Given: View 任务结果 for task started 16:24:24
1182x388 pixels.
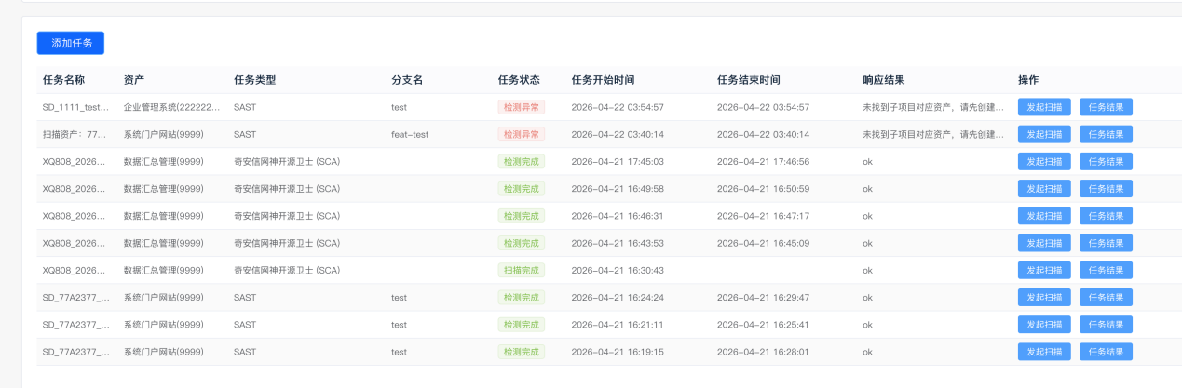Looking at the screenshot, I should click(1106, 298).
